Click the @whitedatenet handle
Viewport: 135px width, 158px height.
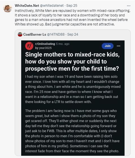pyautogui.click(x=52, y=6)
